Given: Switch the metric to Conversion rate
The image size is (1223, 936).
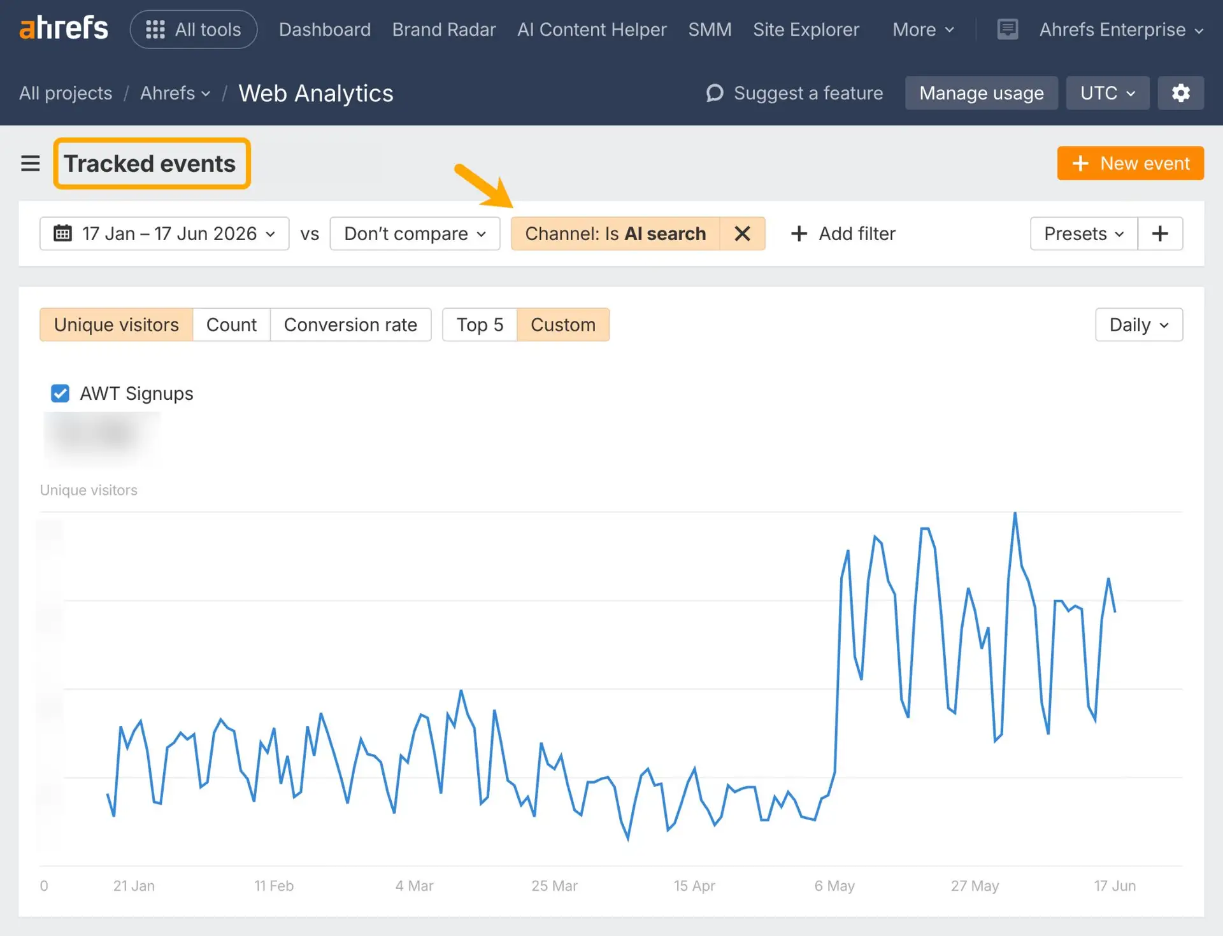Looking at the screenshot, I should point(350,325).
